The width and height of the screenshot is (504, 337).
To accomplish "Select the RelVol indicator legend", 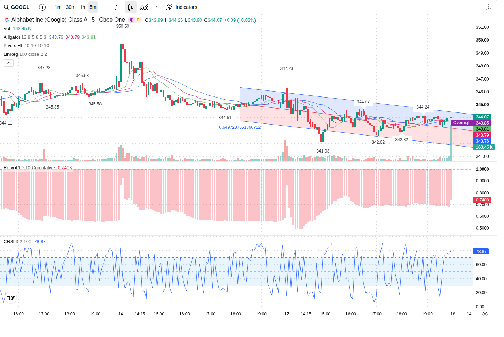I will point(10,168).
